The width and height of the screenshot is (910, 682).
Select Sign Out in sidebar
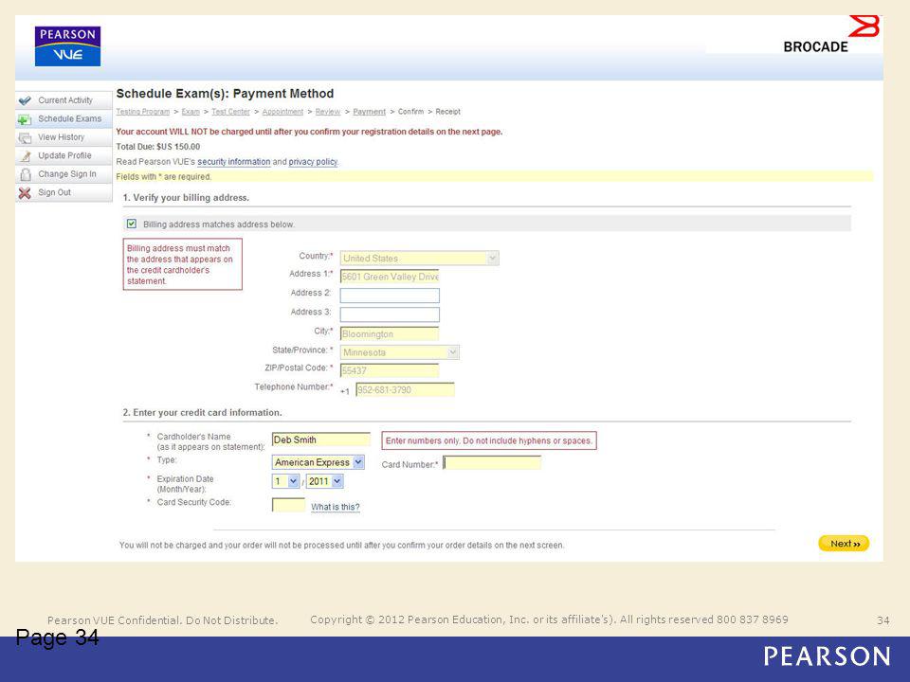point(64,192)
